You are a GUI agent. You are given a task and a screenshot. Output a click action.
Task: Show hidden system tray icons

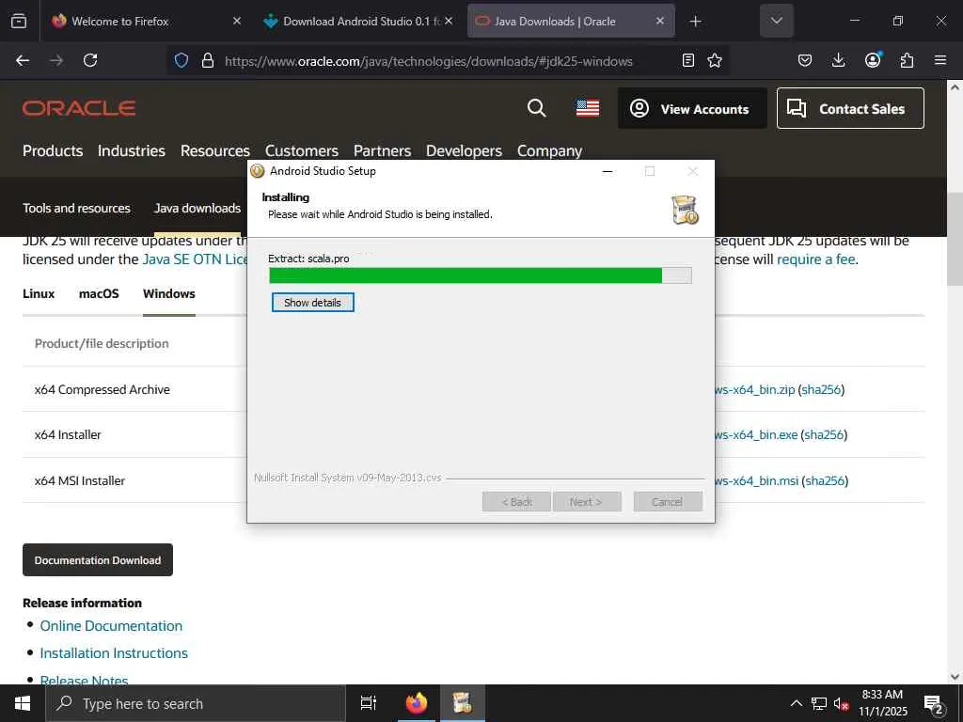(796, 703)
